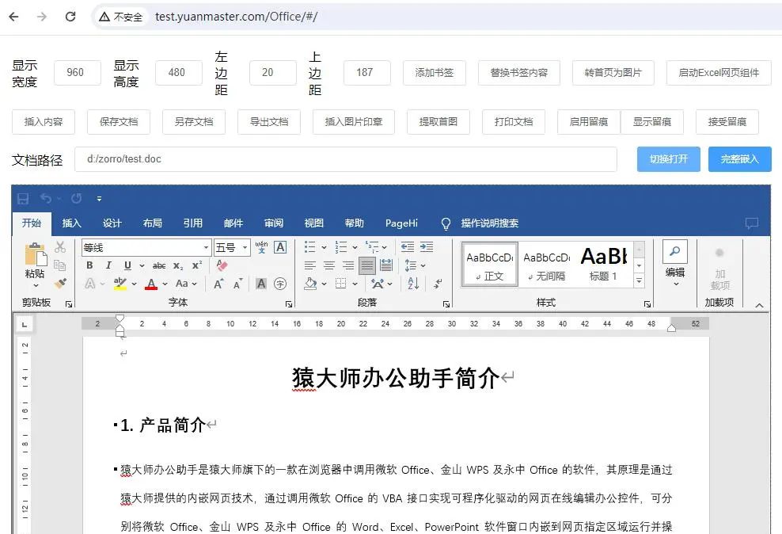Image resolution: width=782 pixels, height=534 pixels.
Task: Open the 视图 ribbon tab
Action: 314,223
